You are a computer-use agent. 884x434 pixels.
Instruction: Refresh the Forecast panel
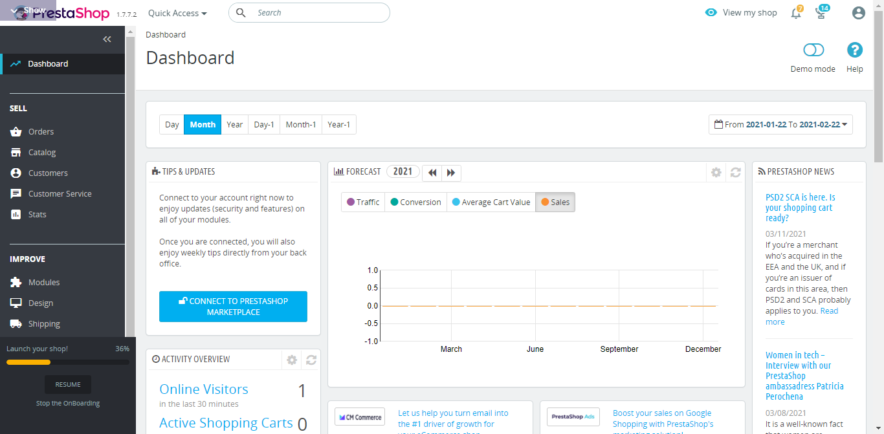click(x=736, y=172)
